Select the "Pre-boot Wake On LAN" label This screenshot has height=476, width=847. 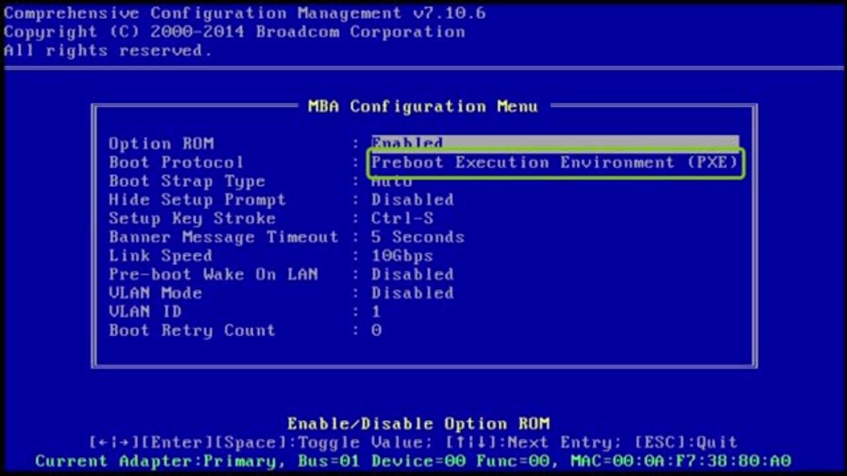(x=213, y=274)
